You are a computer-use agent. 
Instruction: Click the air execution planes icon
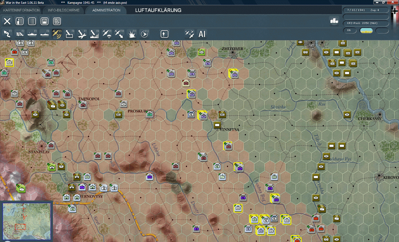pos(189,34)
